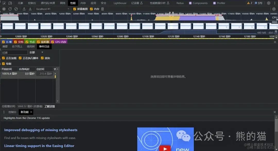Viewport: 278px width, 151px height.
Task: Open the 网络 tab
Action: coord(63,3)
